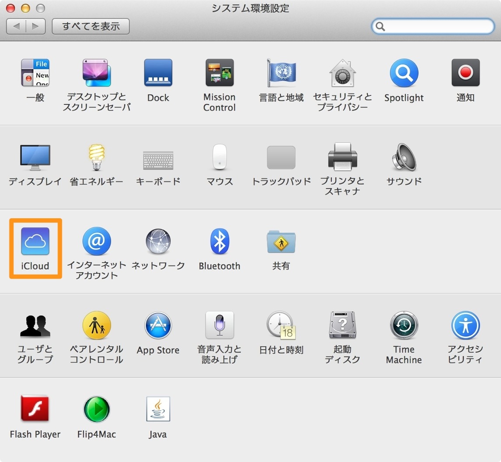
Task: Open 共有 (Sharing) folder icon
Action: tap(281, 241)
